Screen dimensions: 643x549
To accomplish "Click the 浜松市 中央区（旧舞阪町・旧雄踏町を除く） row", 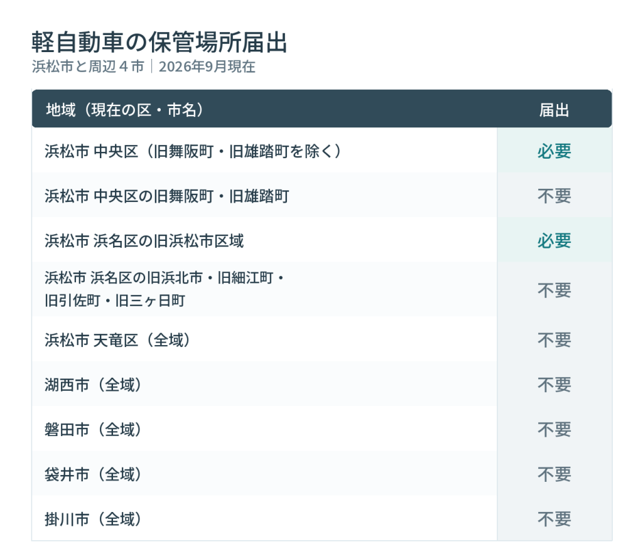I will point(322,151).
